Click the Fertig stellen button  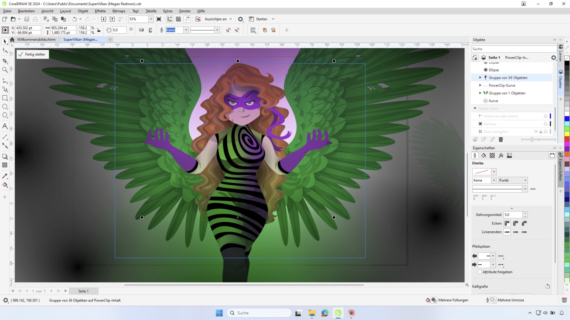coord(32,54)
